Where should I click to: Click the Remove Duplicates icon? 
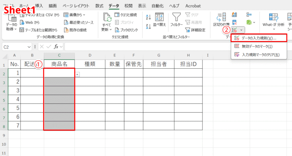(234, 23)
